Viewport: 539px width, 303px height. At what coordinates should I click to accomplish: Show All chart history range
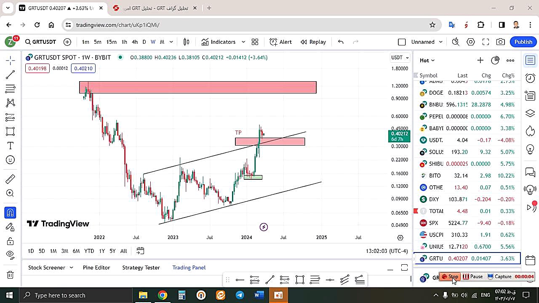(x=123, y=251)
